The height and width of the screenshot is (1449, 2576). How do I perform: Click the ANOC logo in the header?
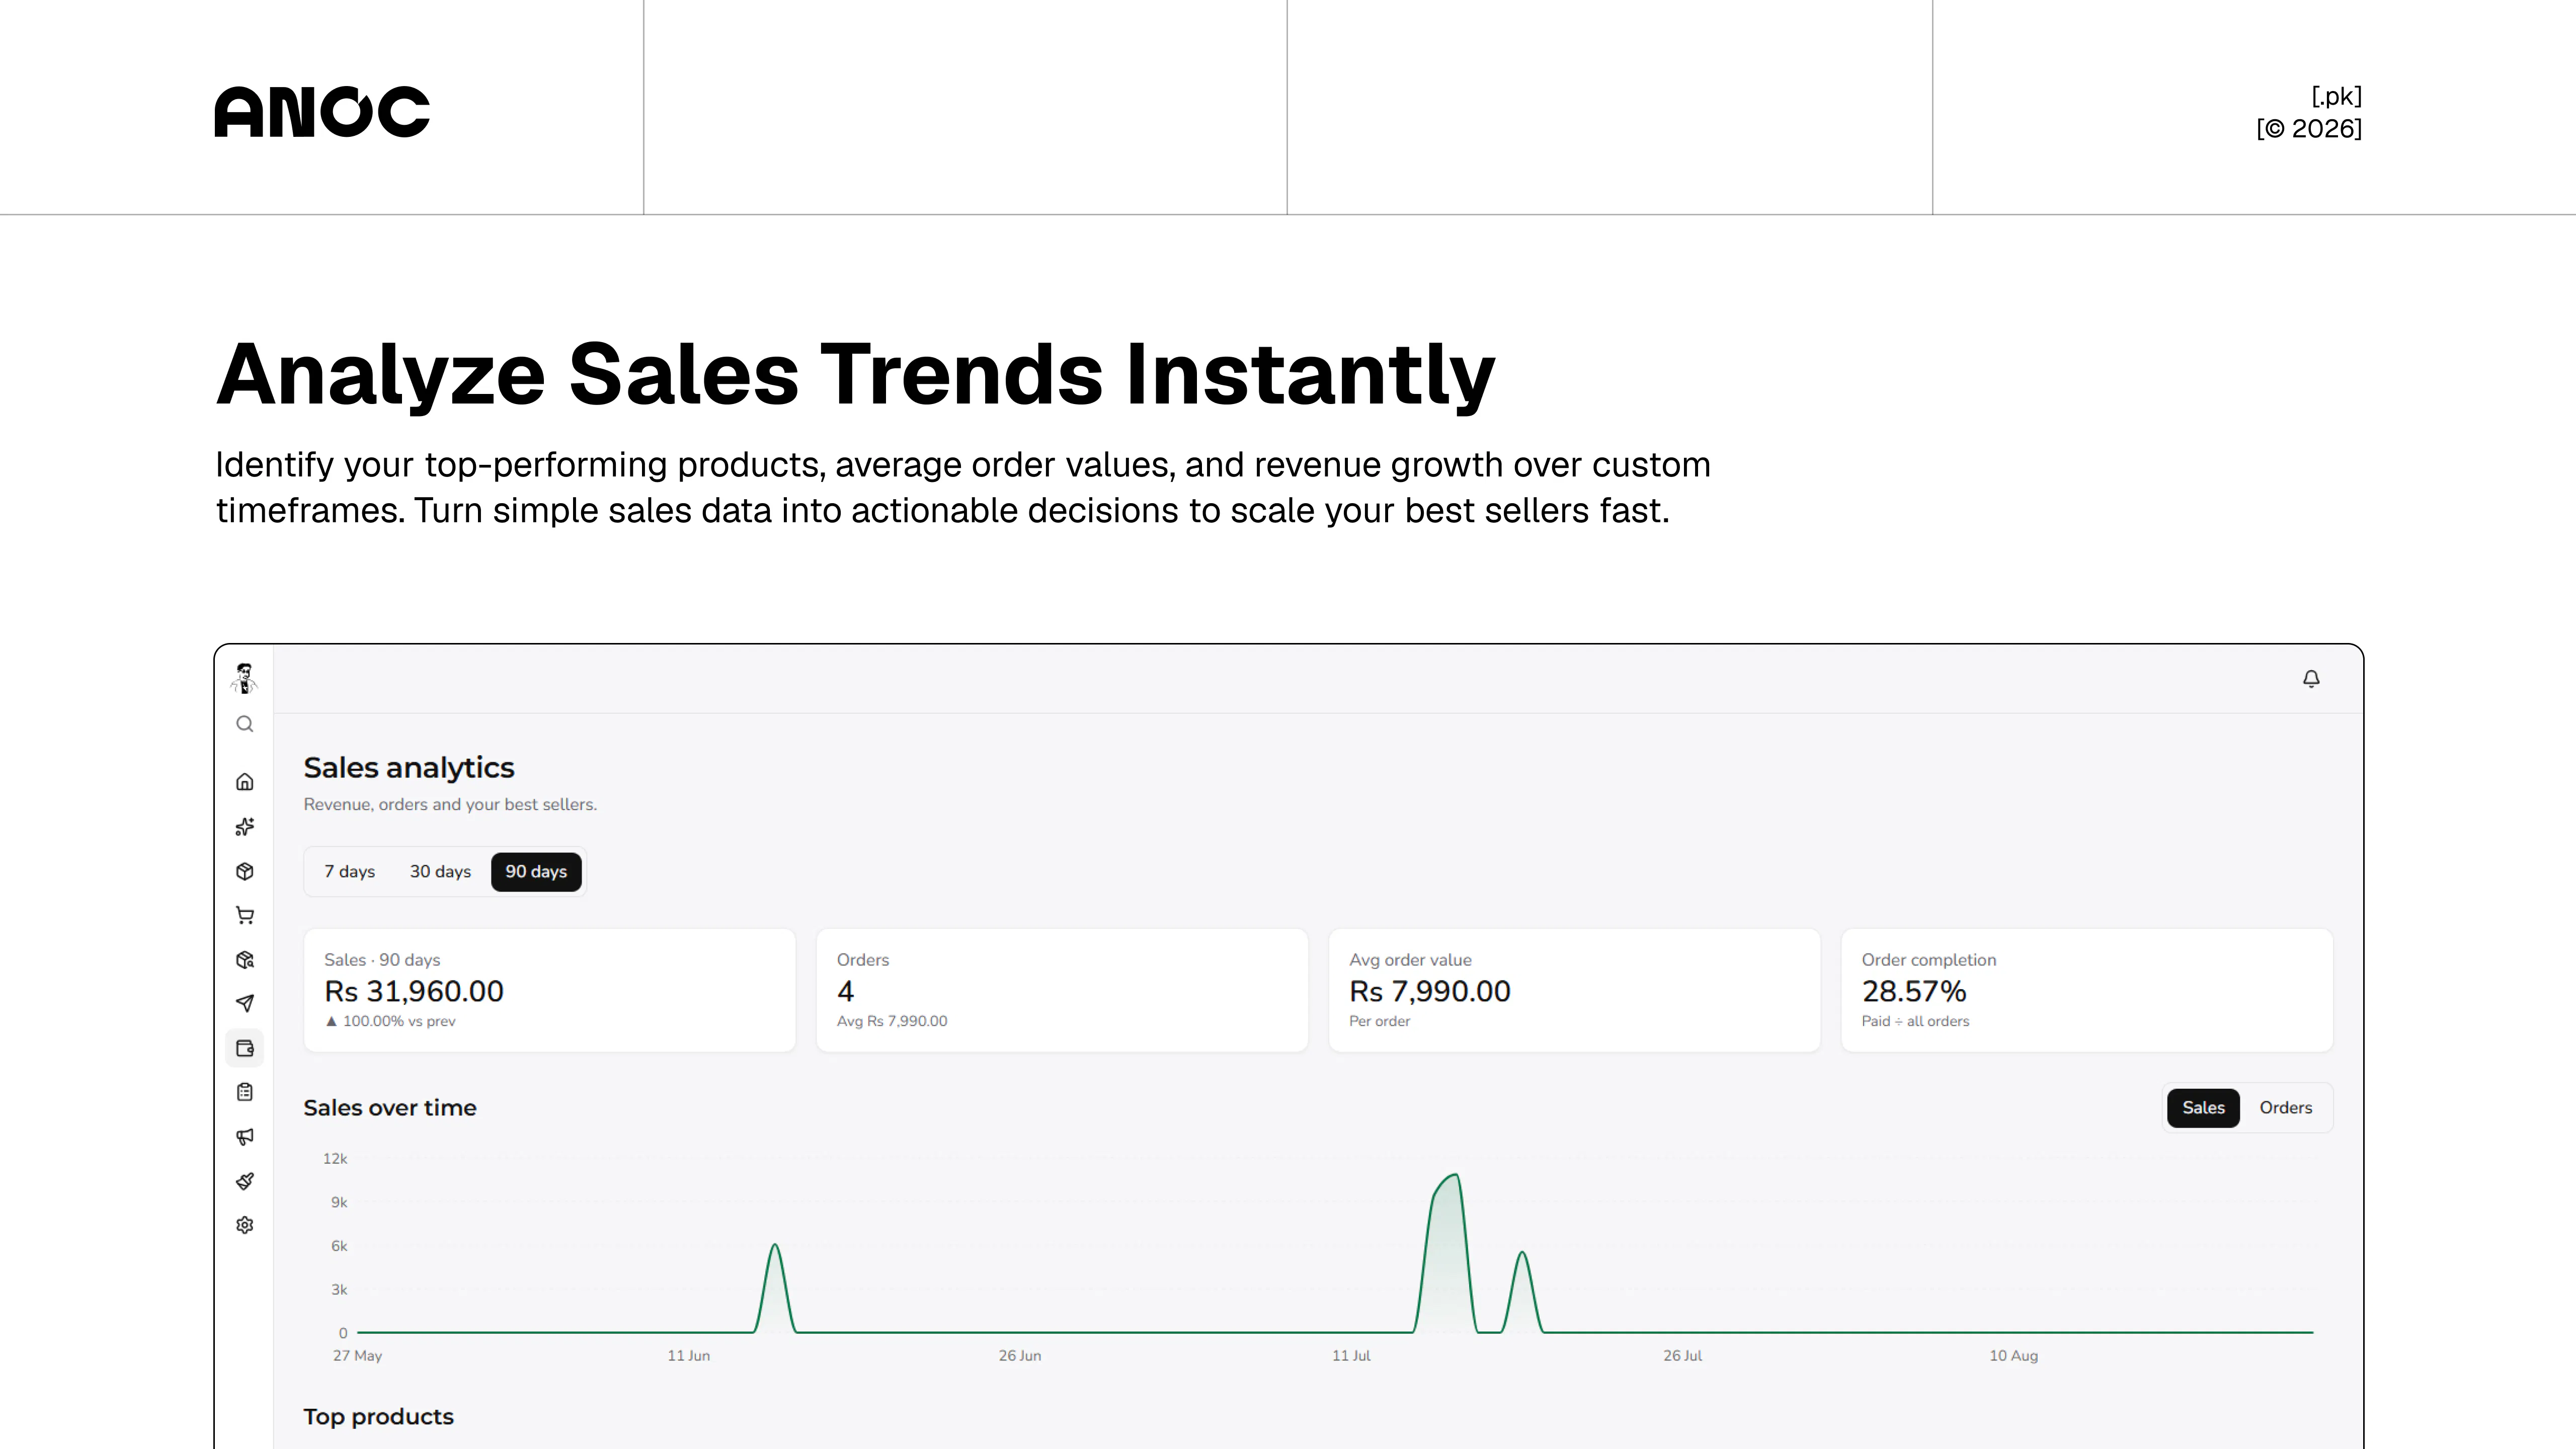coord(322,111)
